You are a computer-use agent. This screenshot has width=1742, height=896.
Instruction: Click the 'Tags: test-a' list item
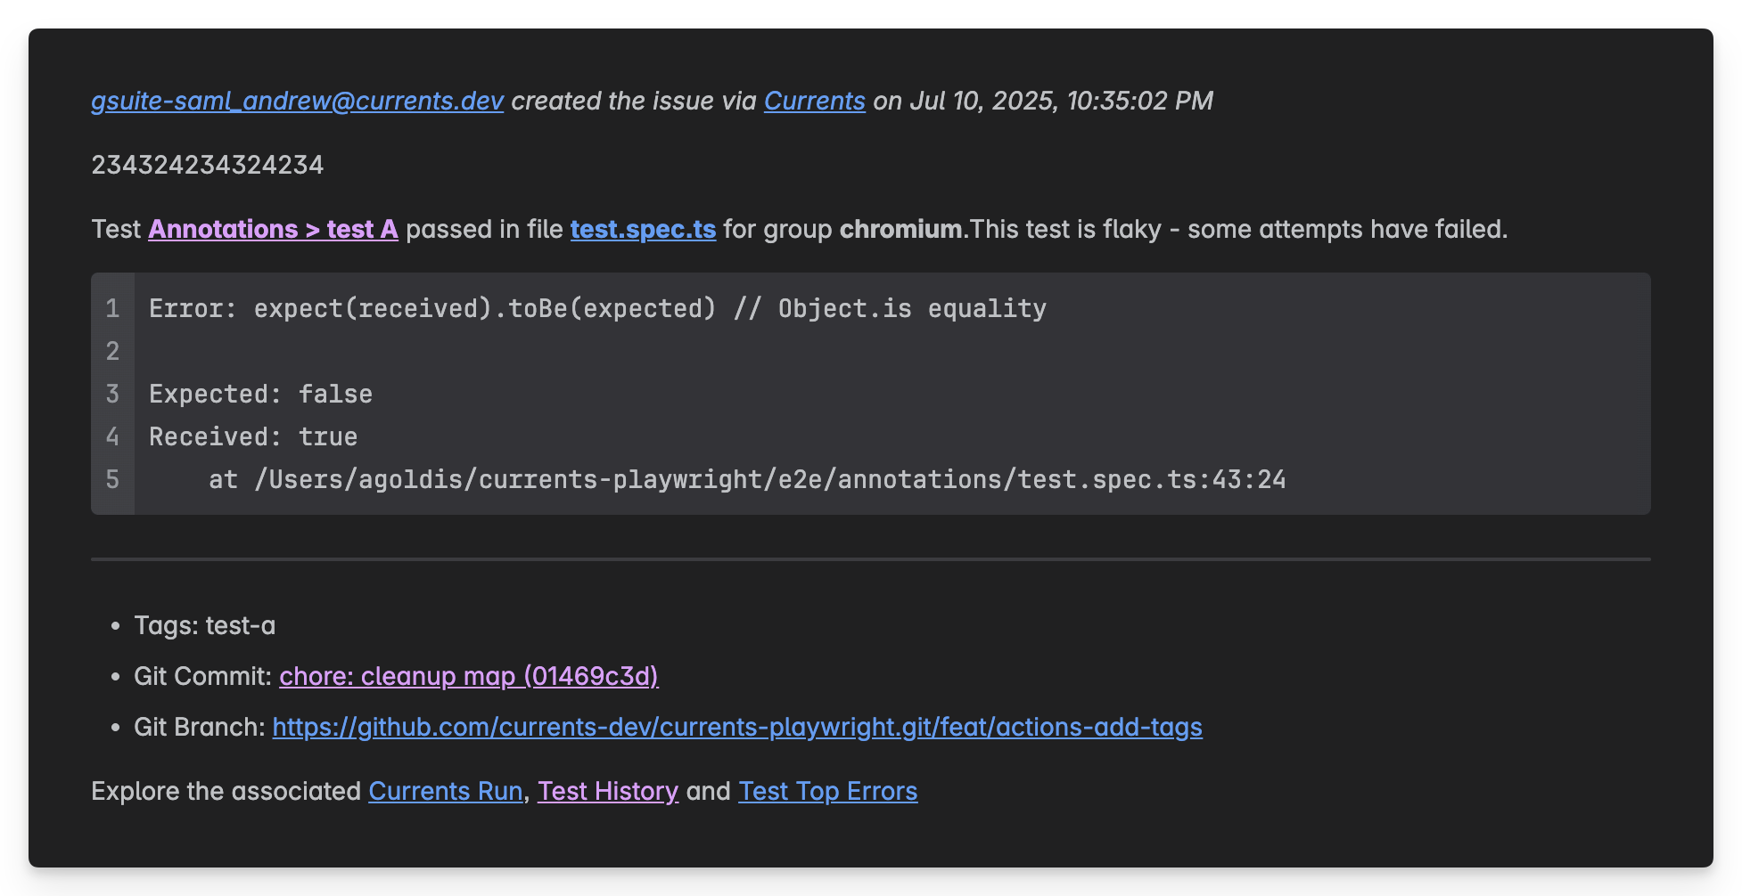(x=204, y=625)
